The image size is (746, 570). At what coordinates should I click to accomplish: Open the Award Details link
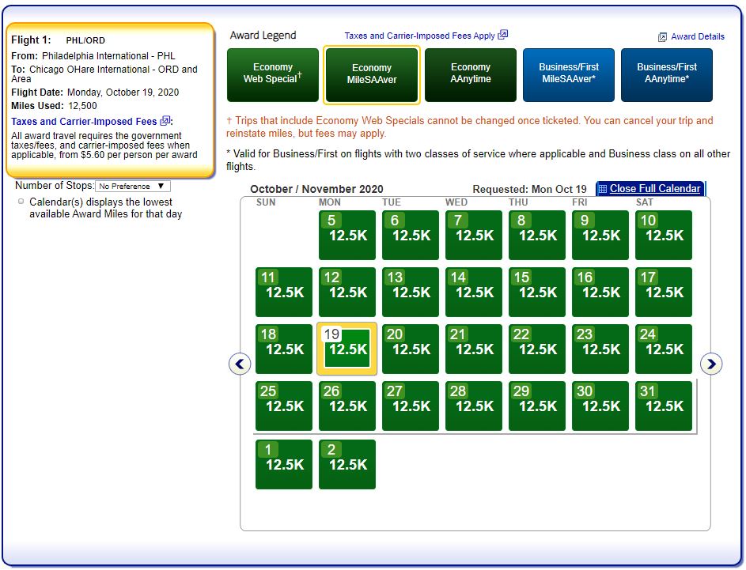[x=697, y=36]
